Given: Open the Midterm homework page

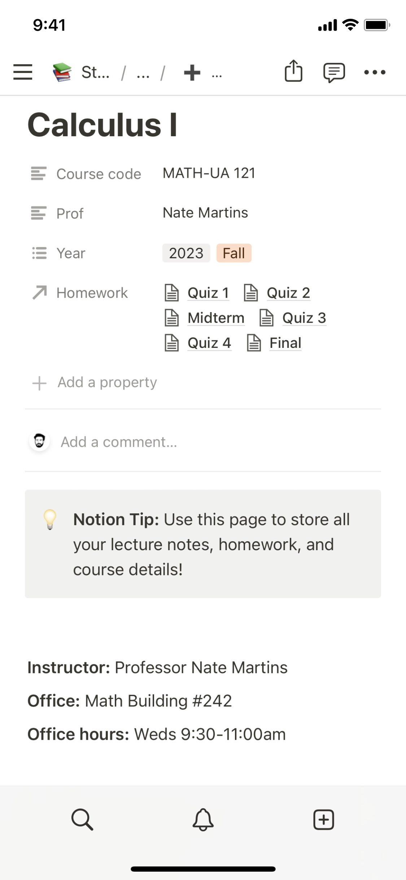Looking at the screenshot, I should pyautogui.click(x=215, y=318).
